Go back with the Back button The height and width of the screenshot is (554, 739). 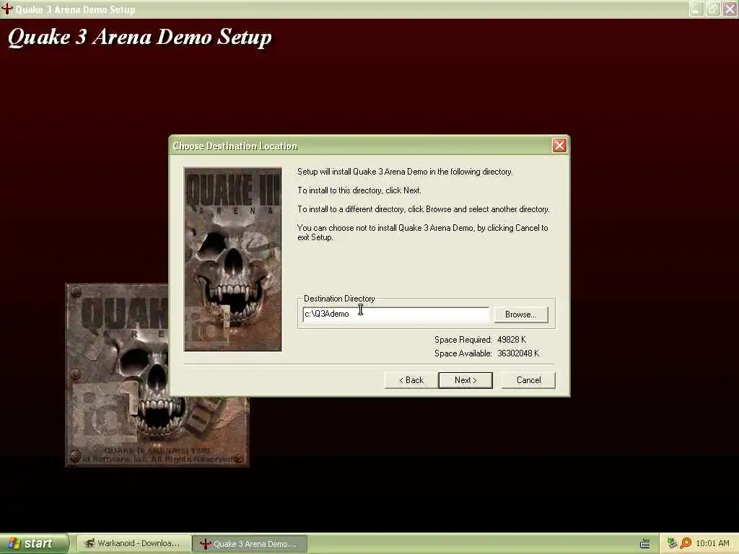point(411,380)
